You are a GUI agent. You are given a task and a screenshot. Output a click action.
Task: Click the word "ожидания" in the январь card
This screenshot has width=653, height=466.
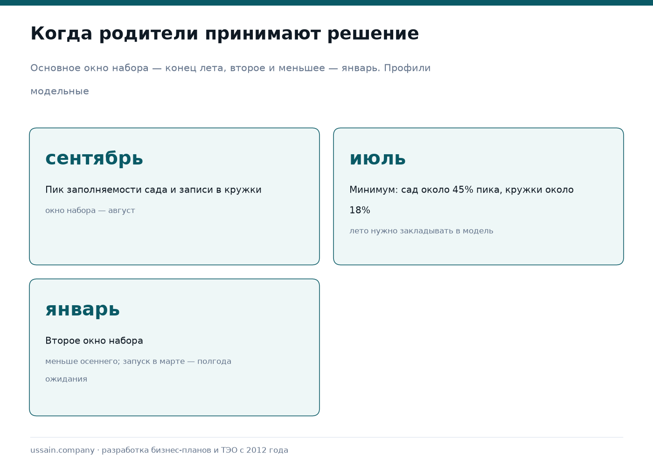pyautogui.click(x=66, y=379)
